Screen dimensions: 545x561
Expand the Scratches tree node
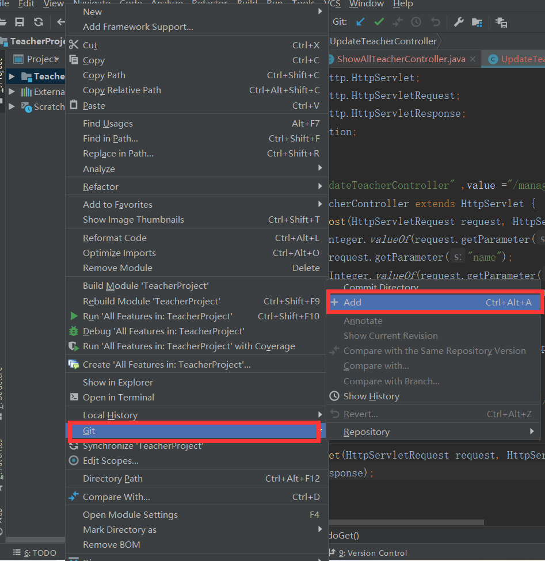pyautogui.click(x=12, y=106)
